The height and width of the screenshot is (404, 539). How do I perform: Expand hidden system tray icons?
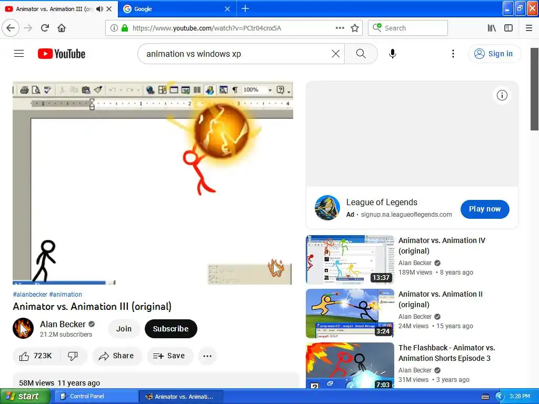[499, 397]
